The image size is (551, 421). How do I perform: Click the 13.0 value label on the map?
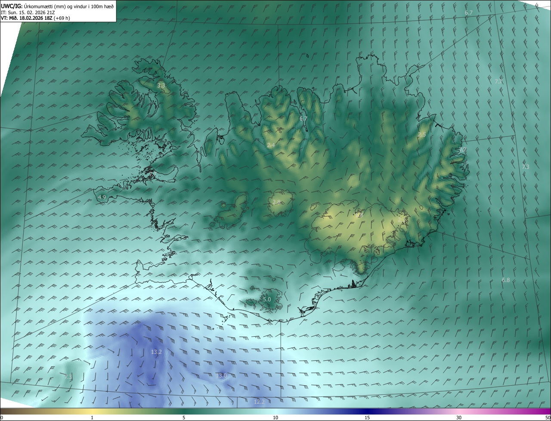point(221,375)
